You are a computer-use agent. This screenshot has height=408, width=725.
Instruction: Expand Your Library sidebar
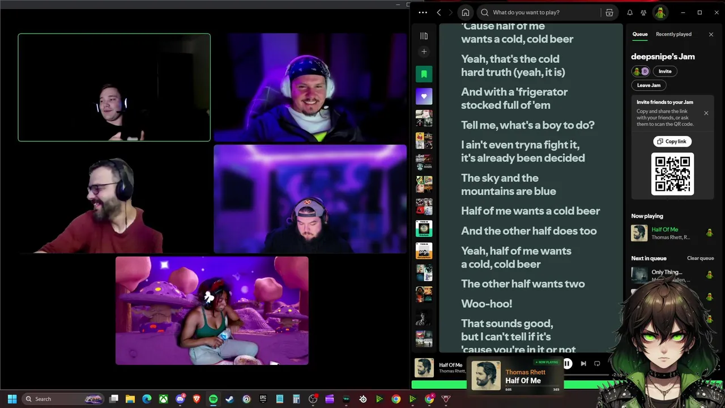(424, 36)
